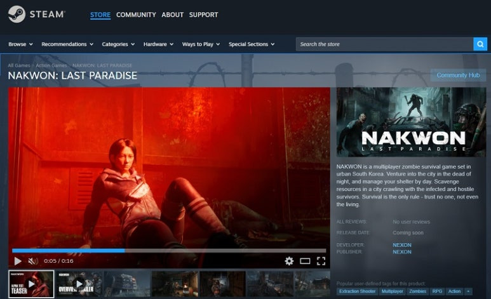Open the SUPPORT tab

click(x=203, y=15)
